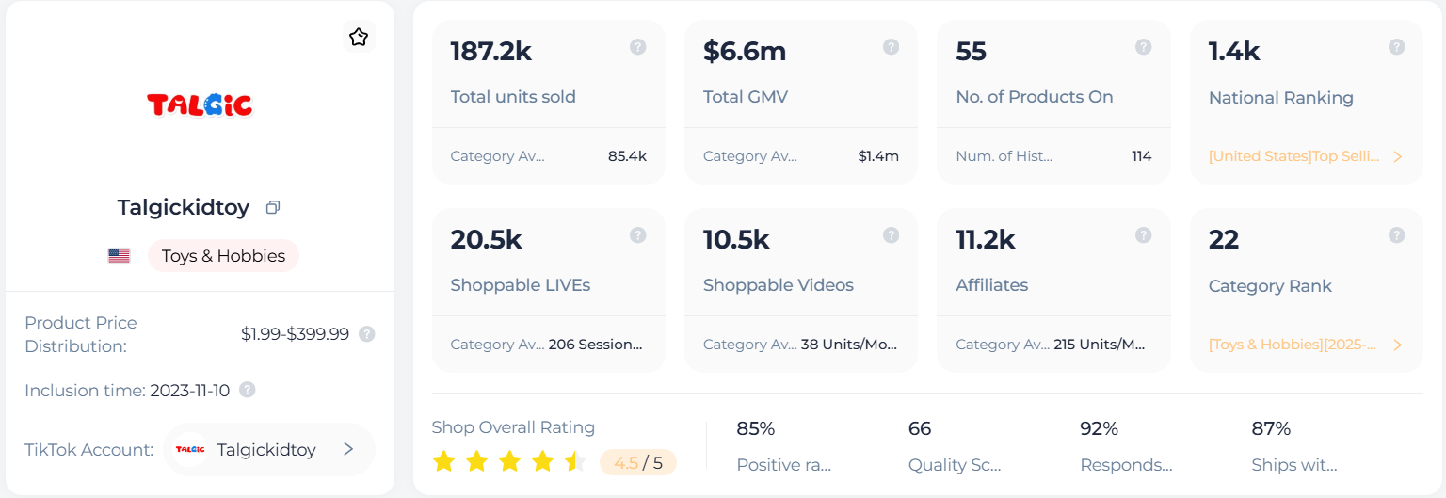Click the favorite star icon for the shop
Viewport: 1446px width, 498px height.
coord(359,38)
